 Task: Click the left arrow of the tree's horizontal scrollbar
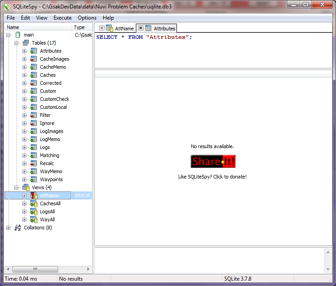pyautogui.click(x=8, y=269)
